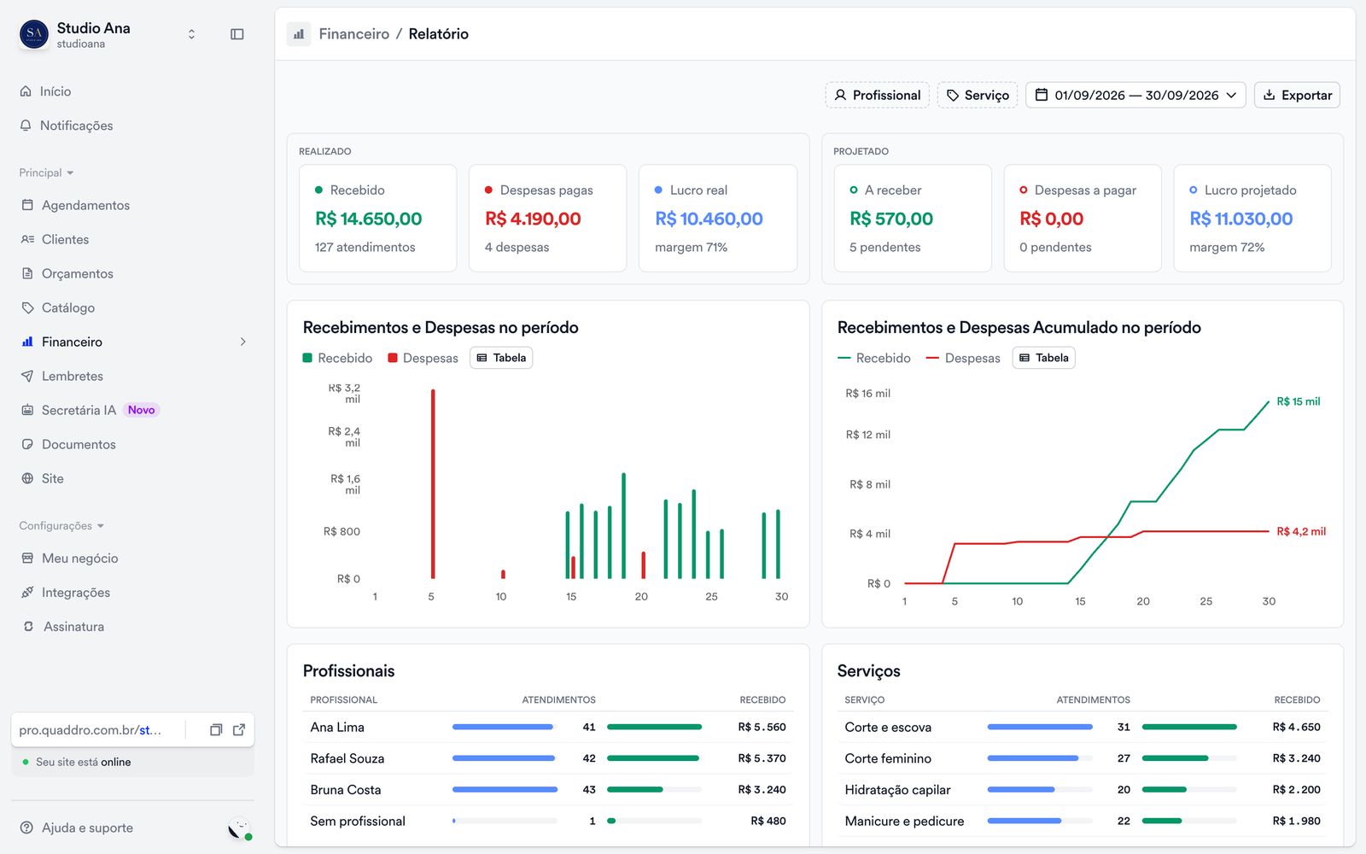Viewport: 1366px width, 854px height.
Task: Collapse the Principal section
Action: [x=46, y=173]
